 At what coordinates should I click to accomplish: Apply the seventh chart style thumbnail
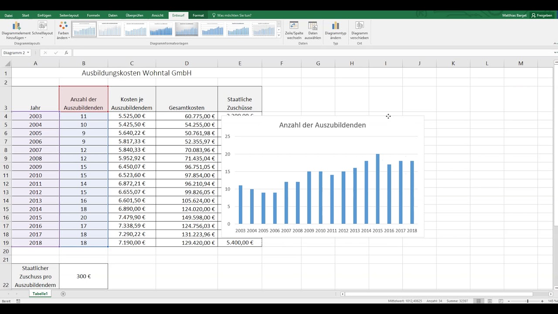[238, 30]
